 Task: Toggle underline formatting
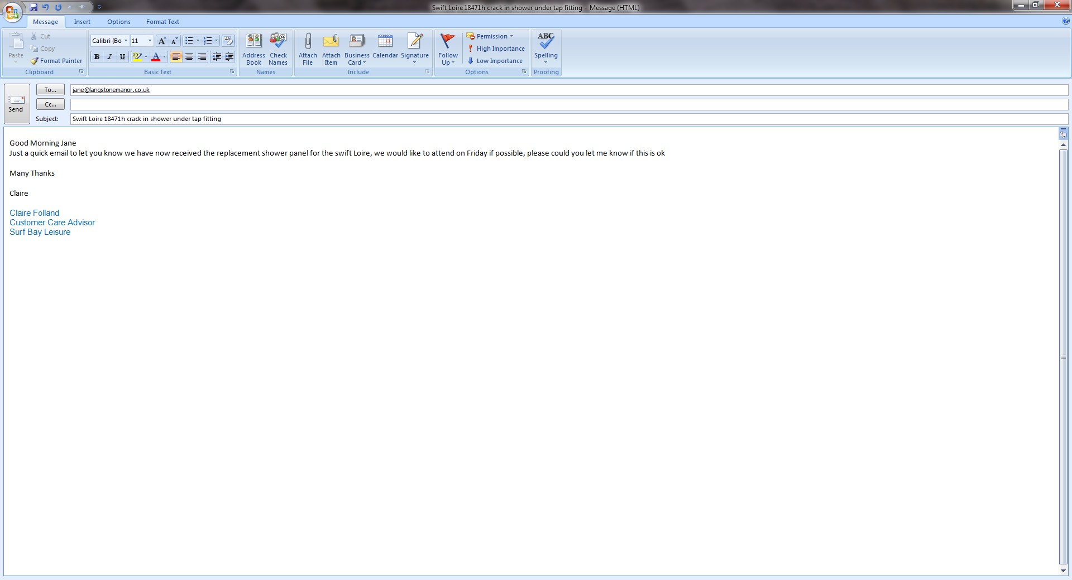122,57
